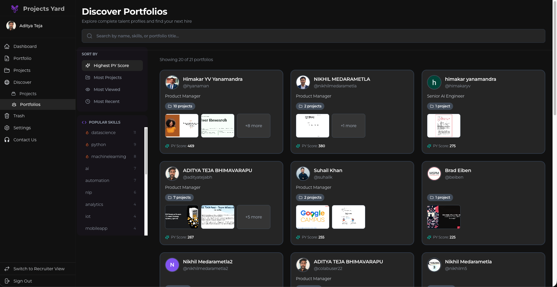The width and height of the screenshot is (557, 287).
Task: Open Settings in the sidebar
Action: click(x=38, y=128)
